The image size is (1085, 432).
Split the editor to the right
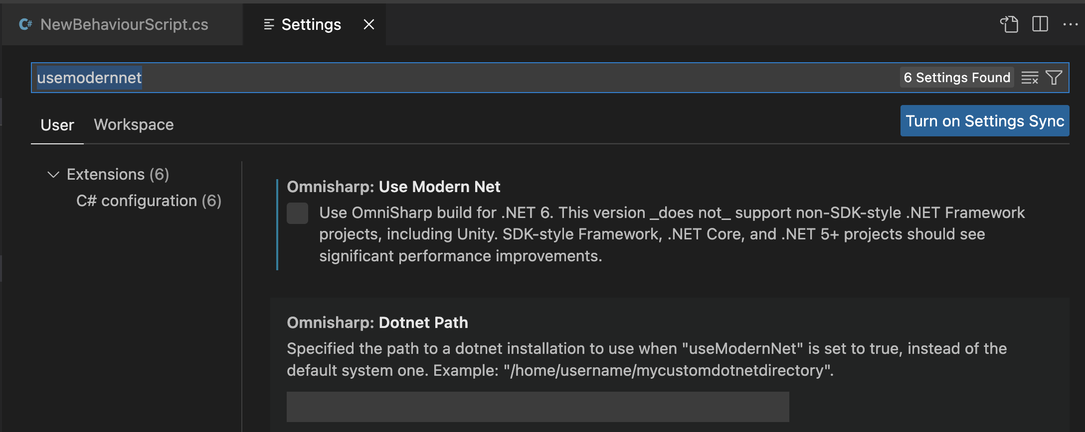click(1040, 24)
